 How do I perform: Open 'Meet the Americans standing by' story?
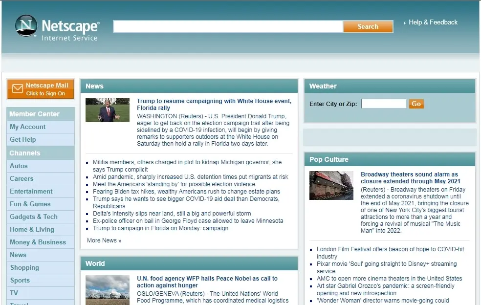(x=174, y=184)
